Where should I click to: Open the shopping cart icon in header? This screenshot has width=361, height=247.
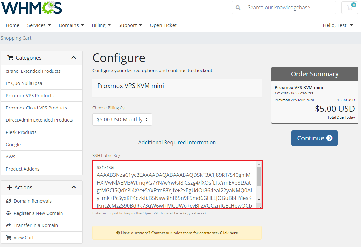[350, 7]
